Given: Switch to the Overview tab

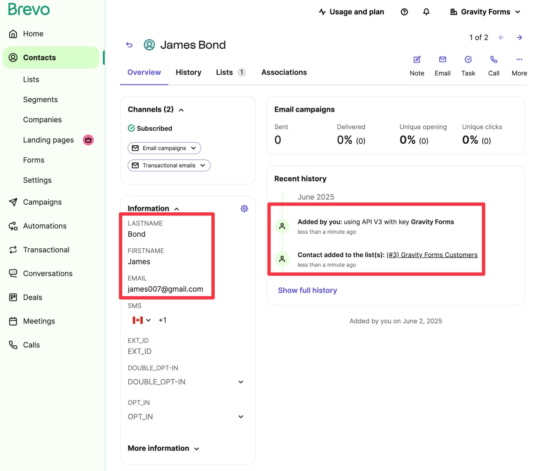Looking at the screenshot, I should tap(144, 73).
